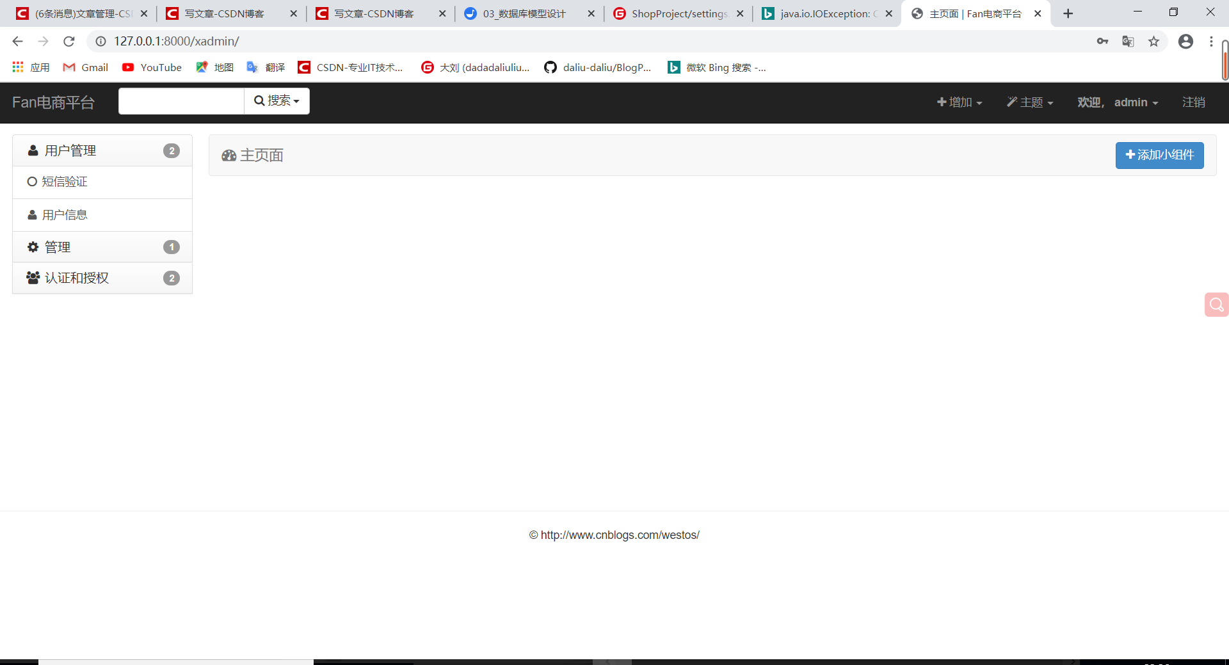Image resolution: width=1229 pixels, height=665 pixels.
Task: Expand the 管理 sidebar section
Action: 102,247
